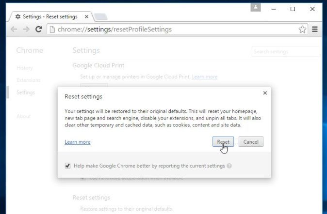This screenshot has width=327, height=214.
Task: Uncheck Help make Google Chrome better checkbox
Action: (67, 166)
